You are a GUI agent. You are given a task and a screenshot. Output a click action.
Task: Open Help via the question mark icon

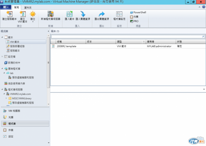pyautogui.click(x=204, y=7)
